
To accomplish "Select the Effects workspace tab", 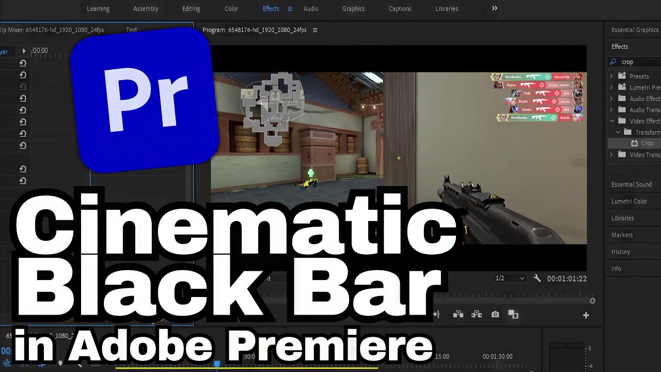I will coord(271,9).
